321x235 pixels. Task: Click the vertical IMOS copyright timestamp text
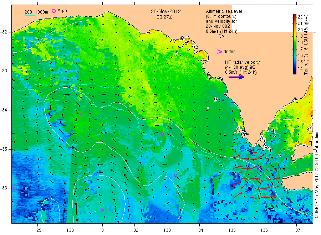[x=316, y=174]
